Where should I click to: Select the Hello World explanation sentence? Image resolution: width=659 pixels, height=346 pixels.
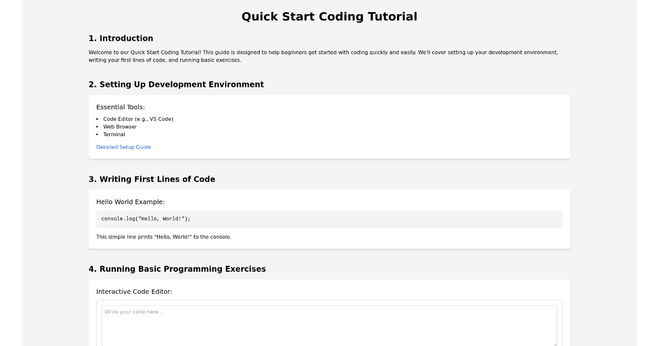point(164,237)
